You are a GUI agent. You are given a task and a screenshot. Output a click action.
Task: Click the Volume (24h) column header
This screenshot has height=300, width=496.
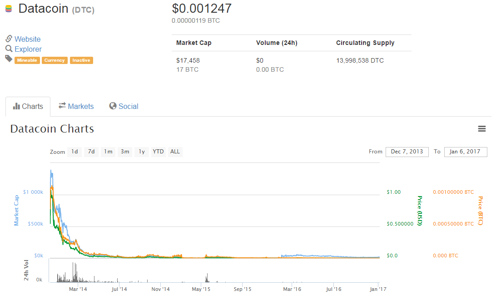[277, 43]
